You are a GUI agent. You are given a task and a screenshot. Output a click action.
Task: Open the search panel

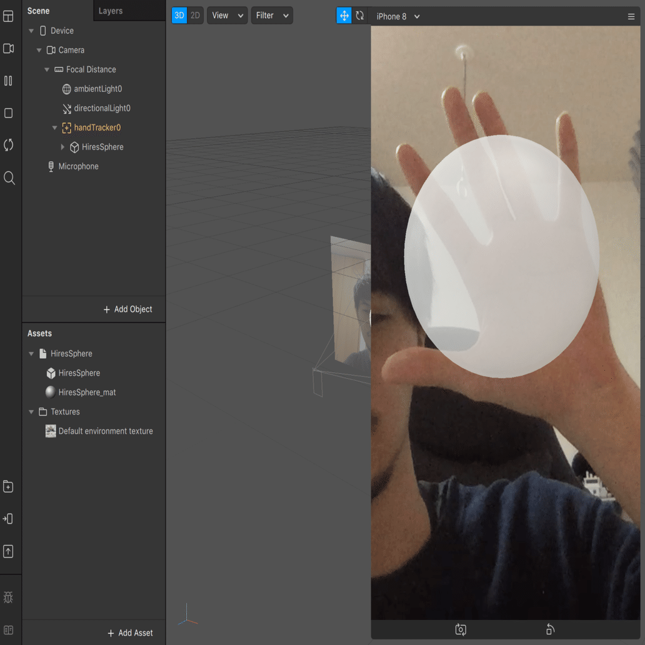(x=9, y=178)
